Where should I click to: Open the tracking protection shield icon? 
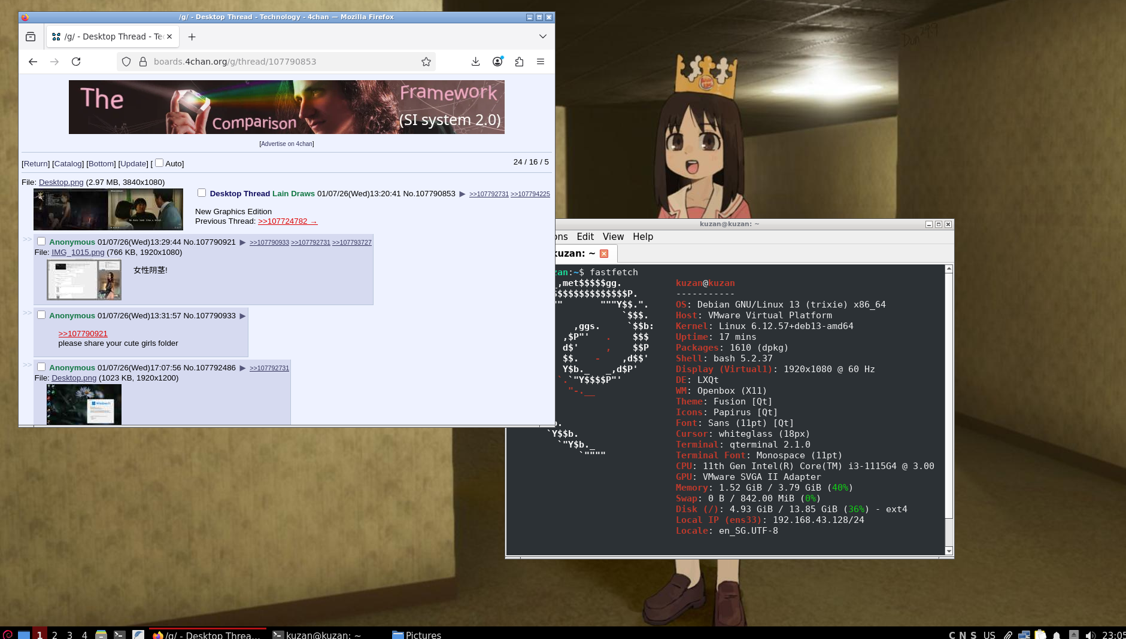[126, 62]
